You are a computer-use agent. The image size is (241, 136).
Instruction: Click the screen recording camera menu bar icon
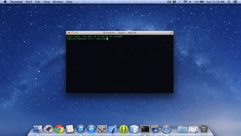click(x=169, y=2)
